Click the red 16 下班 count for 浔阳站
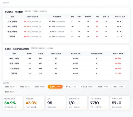This screenshot has width=133, height=117. [x=97, y=36]
